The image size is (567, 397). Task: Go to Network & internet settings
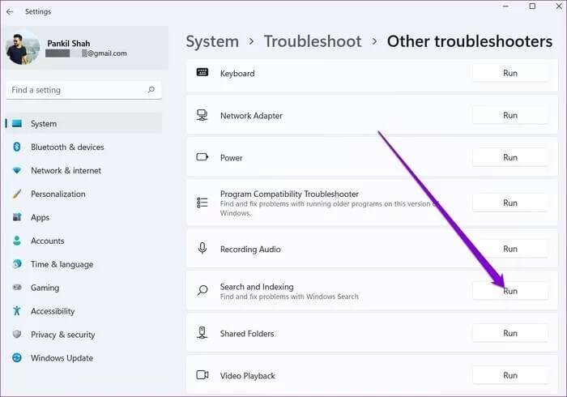tap(66, 170)
